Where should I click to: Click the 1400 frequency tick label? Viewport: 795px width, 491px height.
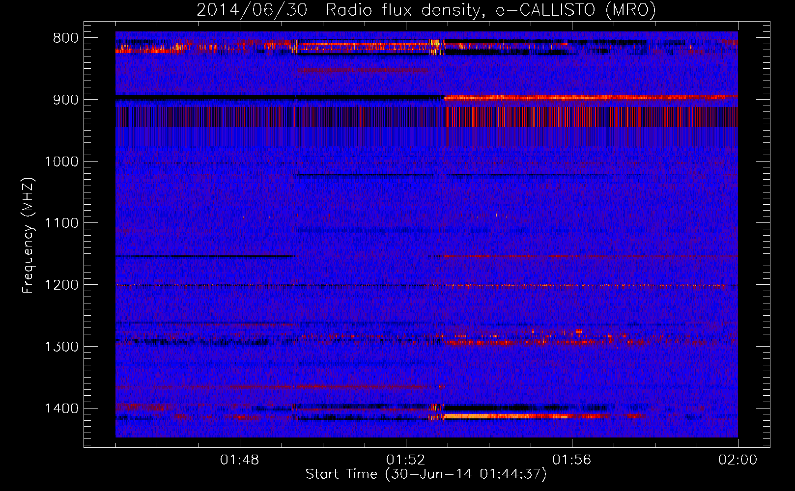coord(61,409)
